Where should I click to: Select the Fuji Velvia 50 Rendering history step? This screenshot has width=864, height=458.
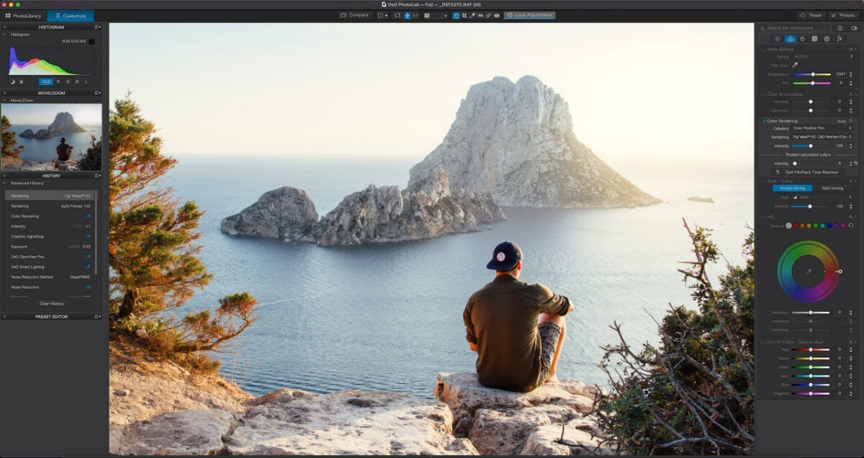tap(50, 196)
